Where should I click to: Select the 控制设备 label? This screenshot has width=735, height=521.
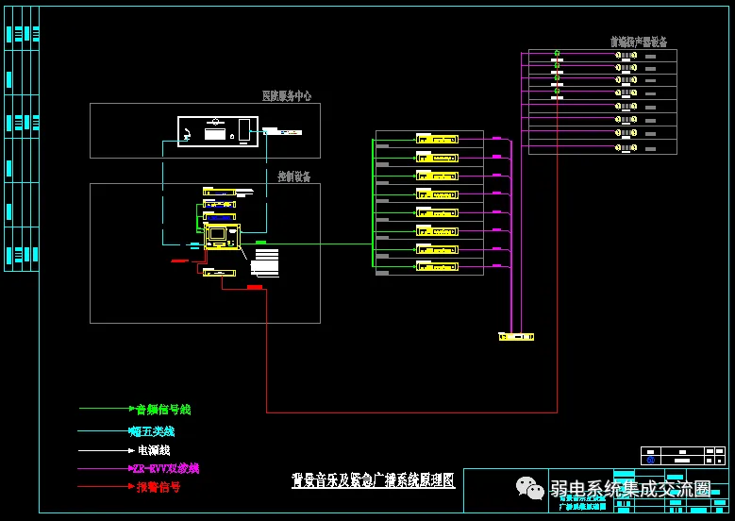(294, 176)
